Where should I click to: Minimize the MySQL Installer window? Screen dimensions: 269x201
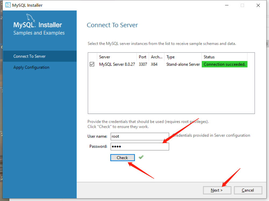click(227, 5)
